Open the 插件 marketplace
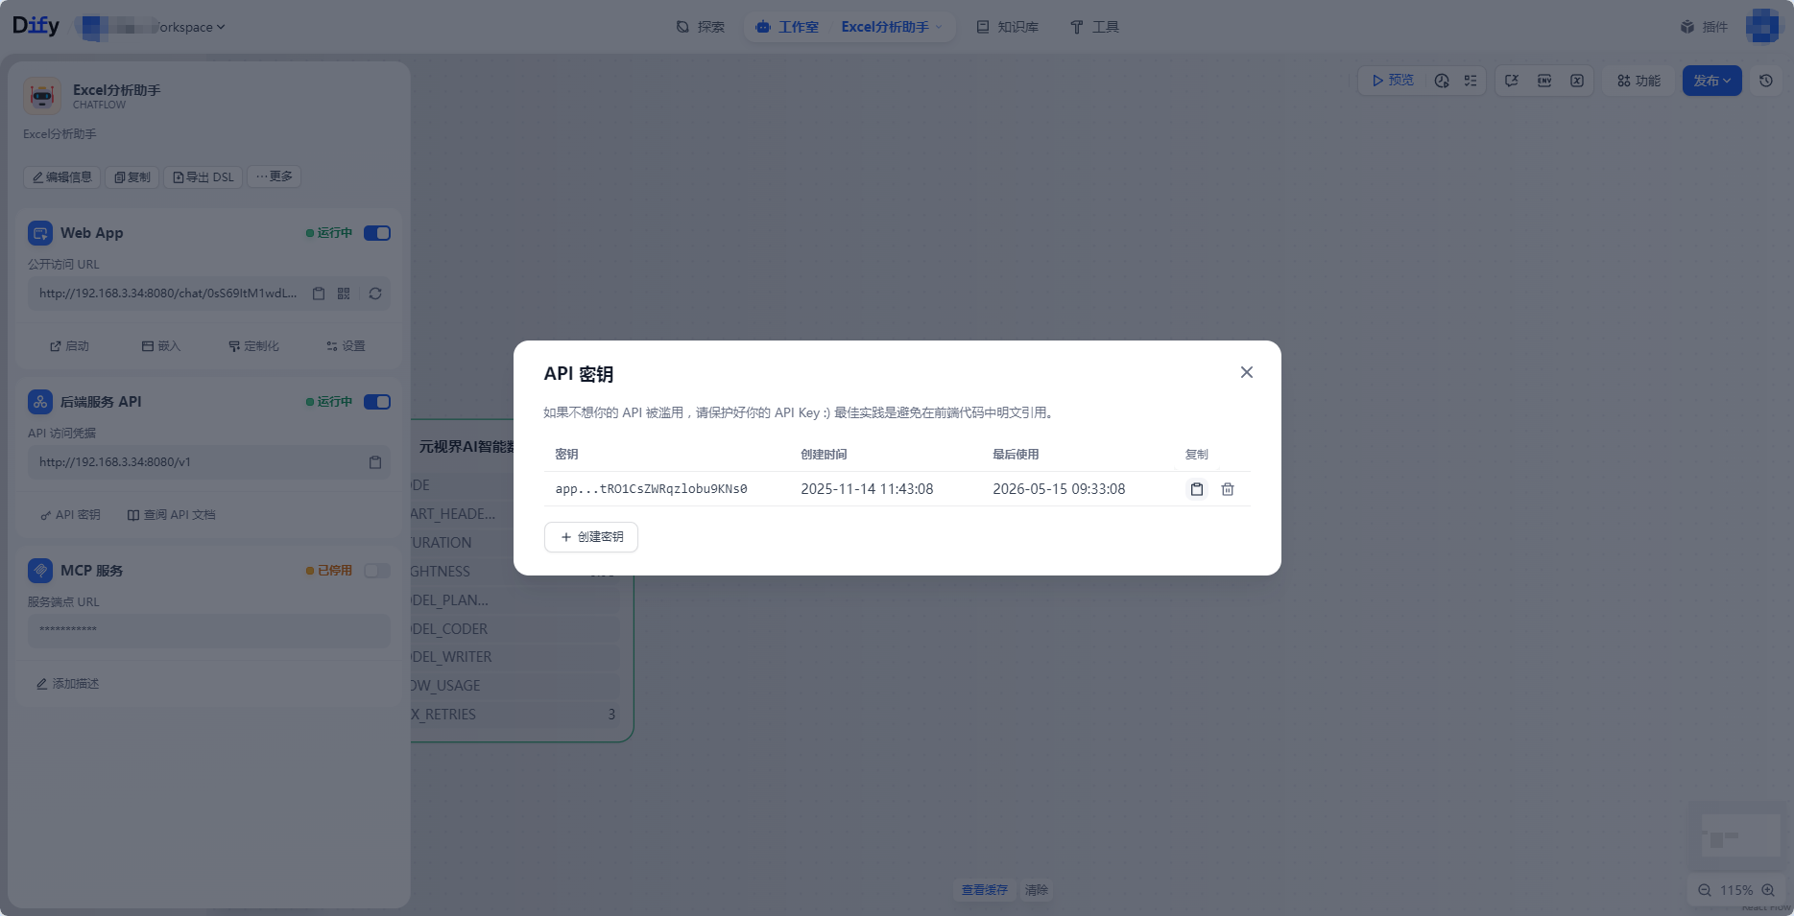1794x916 pixels. tap(1705, 27)
